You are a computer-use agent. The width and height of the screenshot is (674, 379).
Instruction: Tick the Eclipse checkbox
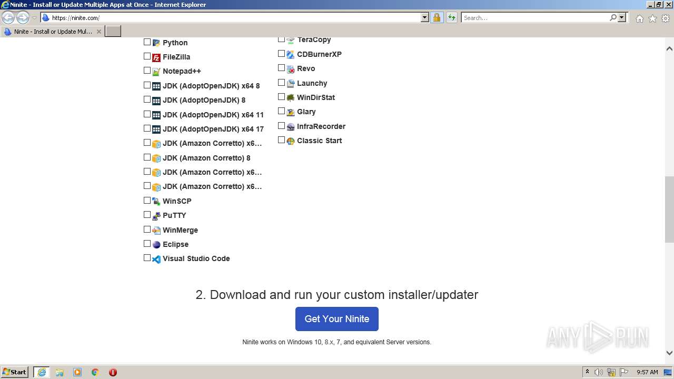tap(147, 244)
